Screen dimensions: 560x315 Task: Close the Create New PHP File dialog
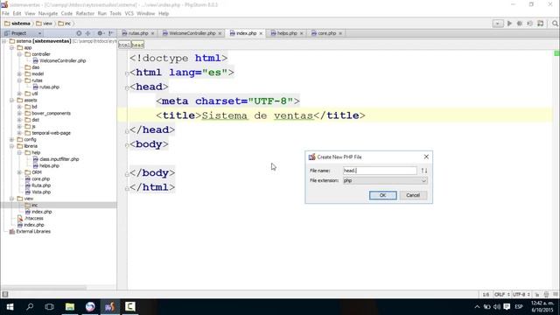click(426, 157)
